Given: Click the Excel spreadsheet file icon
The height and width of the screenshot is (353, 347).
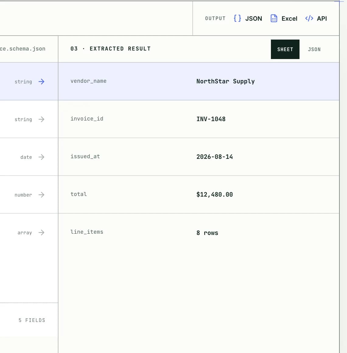Looking at the screenshot, I should point(274,18).
